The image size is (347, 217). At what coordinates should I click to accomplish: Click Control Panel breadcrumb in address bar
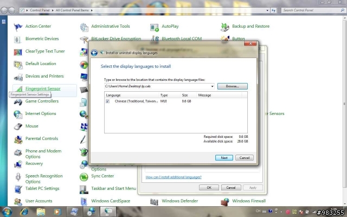tap(40, 10)
